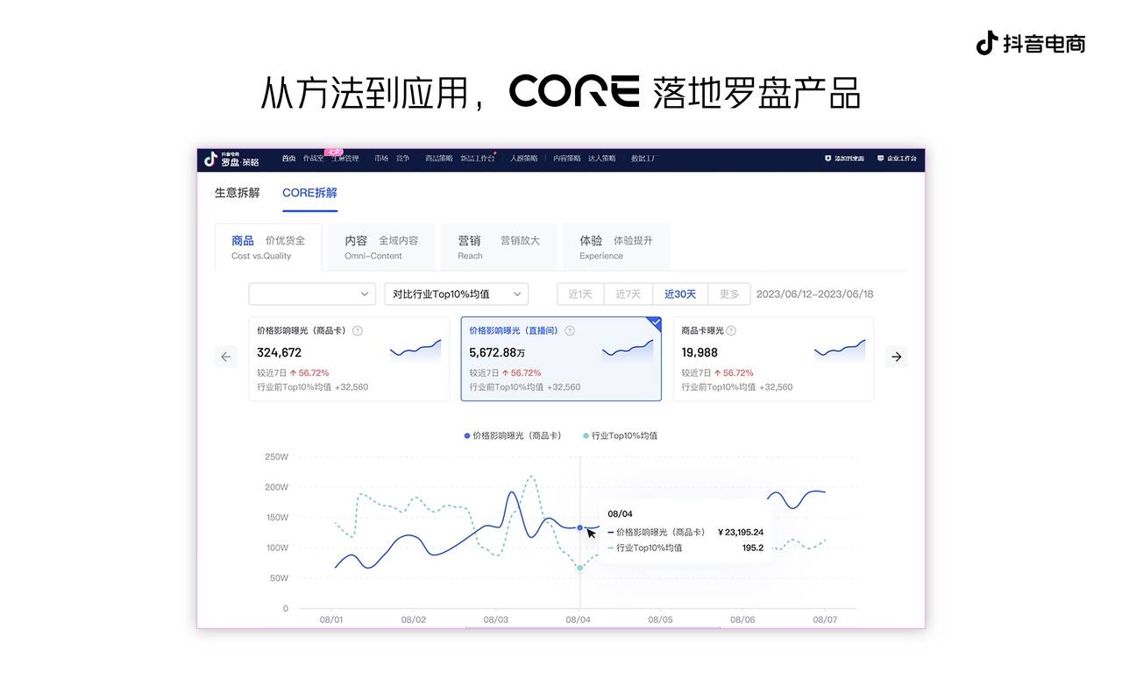The height and width of the screenshot is (679, 1122).
Task: Open the 更多 date range option
Action: click(x=729, y=294)
